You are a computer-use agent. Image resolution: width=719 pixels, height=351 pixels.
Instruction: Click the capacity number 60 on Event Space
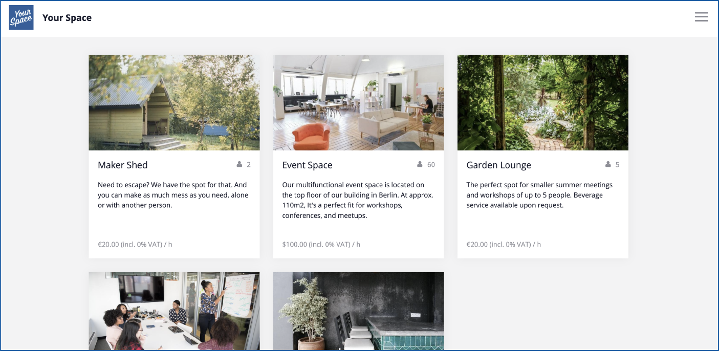point(431,165)
